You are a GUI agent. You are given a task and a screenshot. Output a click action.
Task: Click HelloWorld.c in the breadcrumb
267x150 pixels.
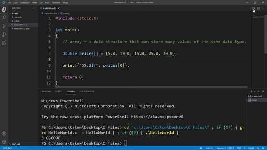pos(51,13)
